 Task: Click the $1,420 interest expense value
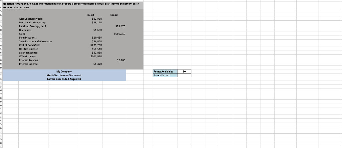(98, 64)
